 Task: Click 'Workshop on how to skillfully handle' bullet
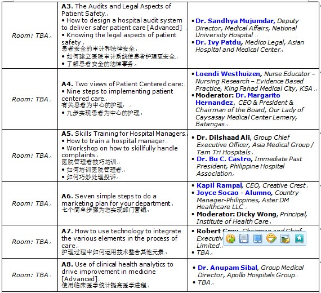coord(119,152)
